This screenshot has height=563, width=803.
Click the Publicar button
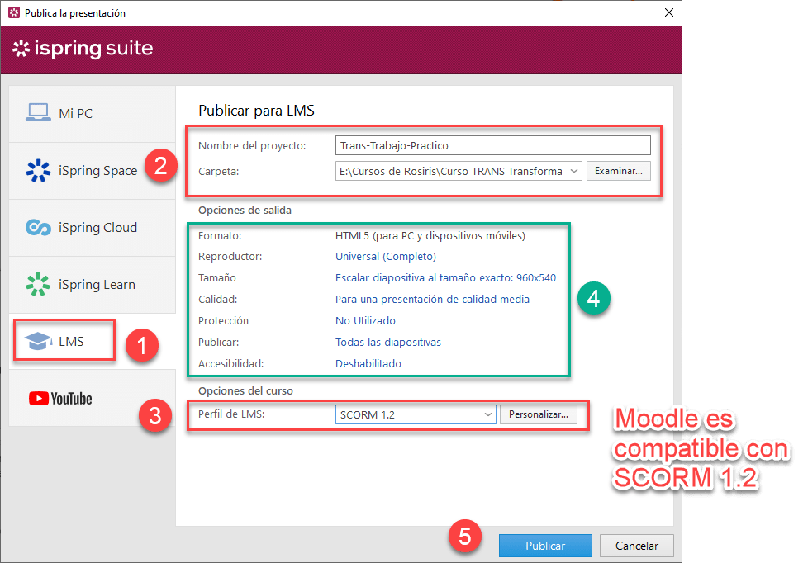coord(545,546)
